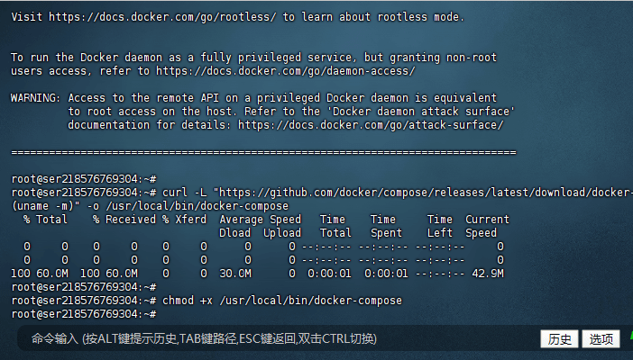Click the 'To run the Docker daemon' line
633x360 pixels.
[254, 58]
